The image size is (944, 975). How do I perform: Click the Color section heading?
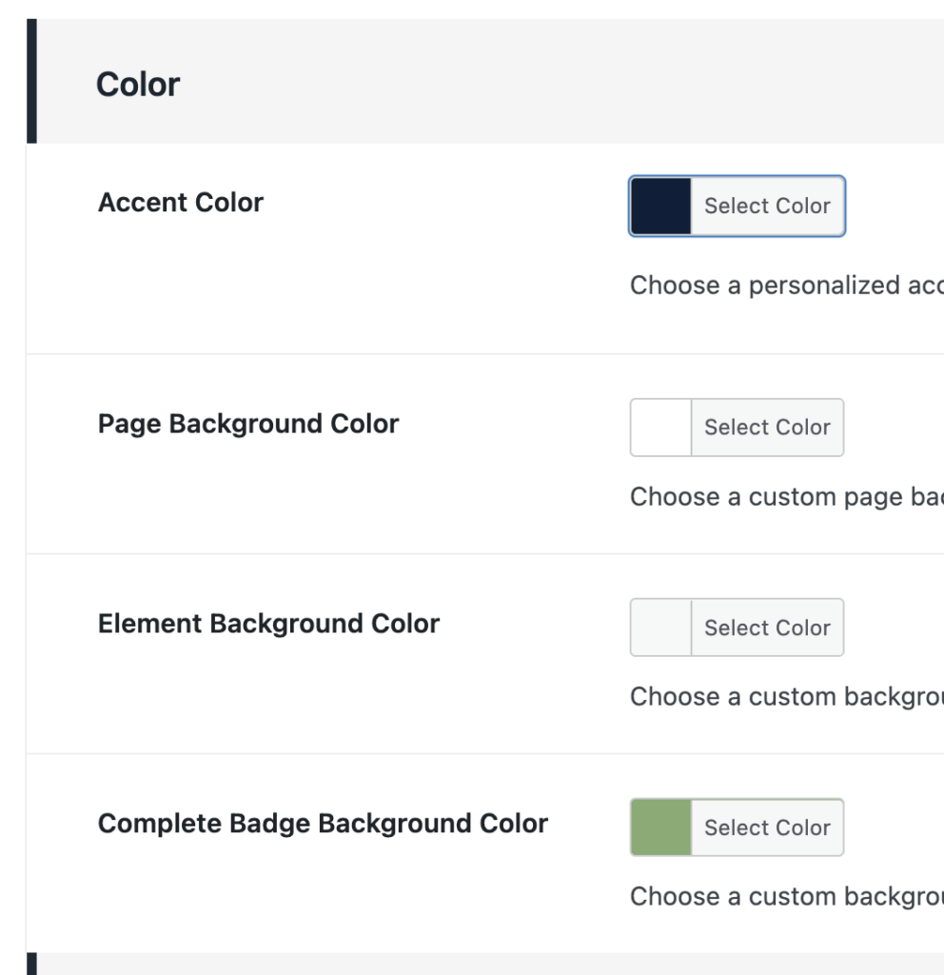[x=138, y=84]
